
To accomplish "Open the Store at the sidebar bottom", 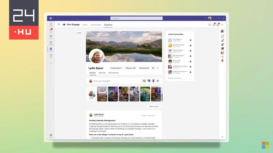I will click(51, 136).
